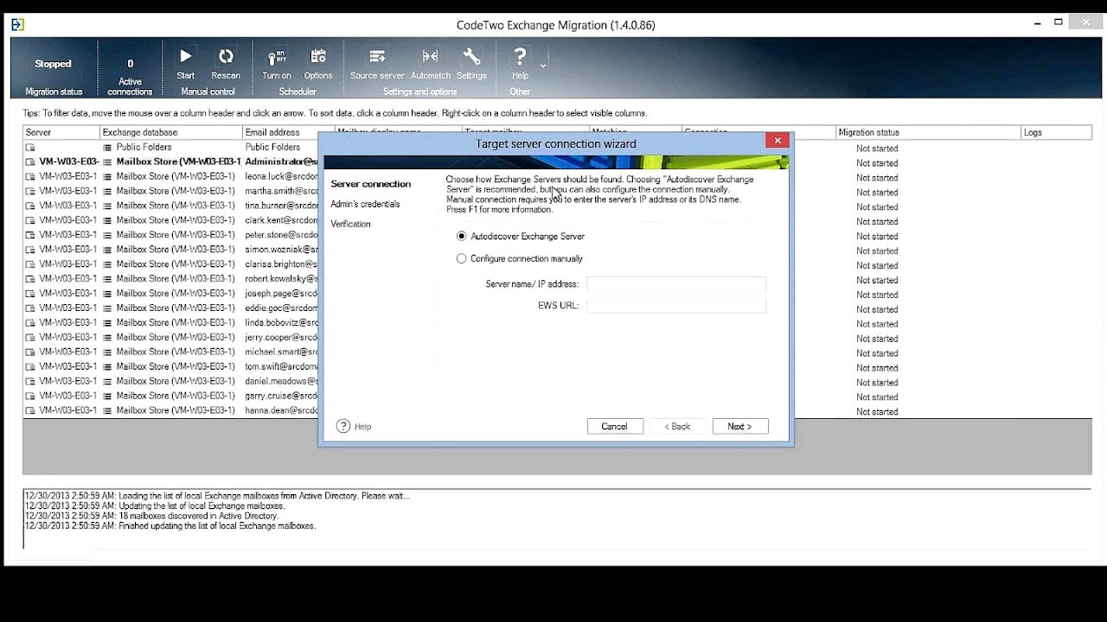Open the Settings wrench icon
The width and height of the screenshot is (1107, 622).
point(471,57)
